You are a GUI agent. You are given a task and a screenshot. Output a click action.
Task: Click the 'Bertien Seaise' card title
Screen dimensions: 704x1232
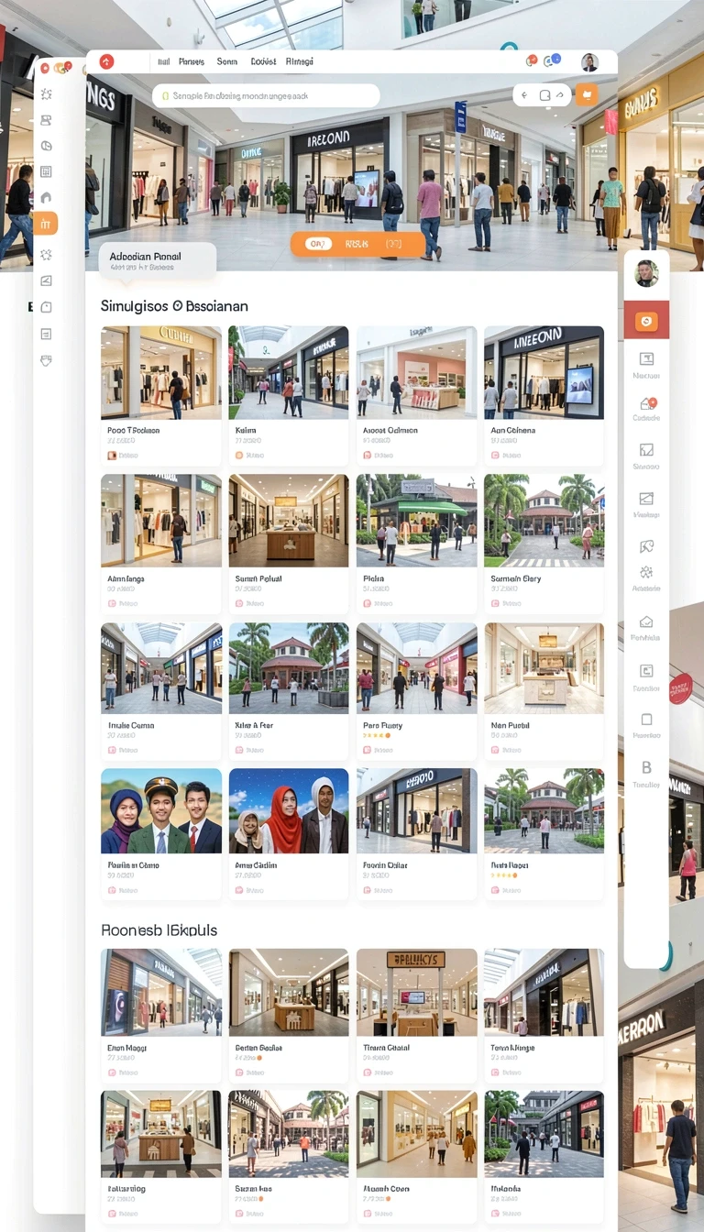coord(258,1048)
